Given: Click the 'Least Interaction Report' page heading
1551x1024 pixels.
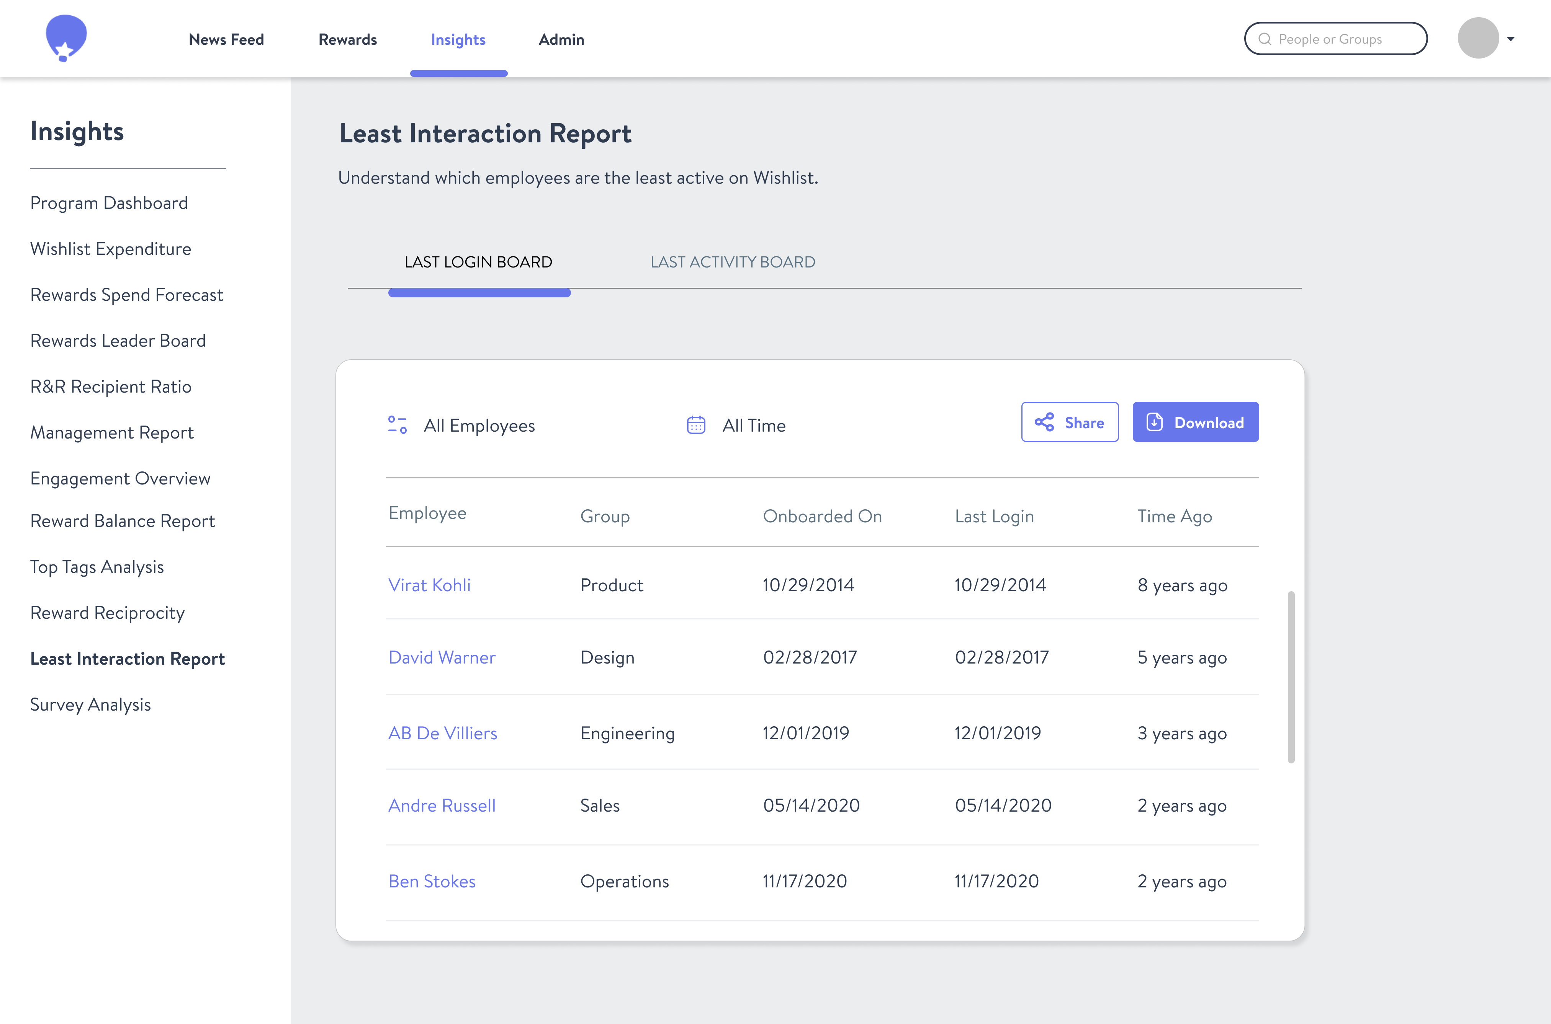Looking at the screenshot, I should 486,134.
